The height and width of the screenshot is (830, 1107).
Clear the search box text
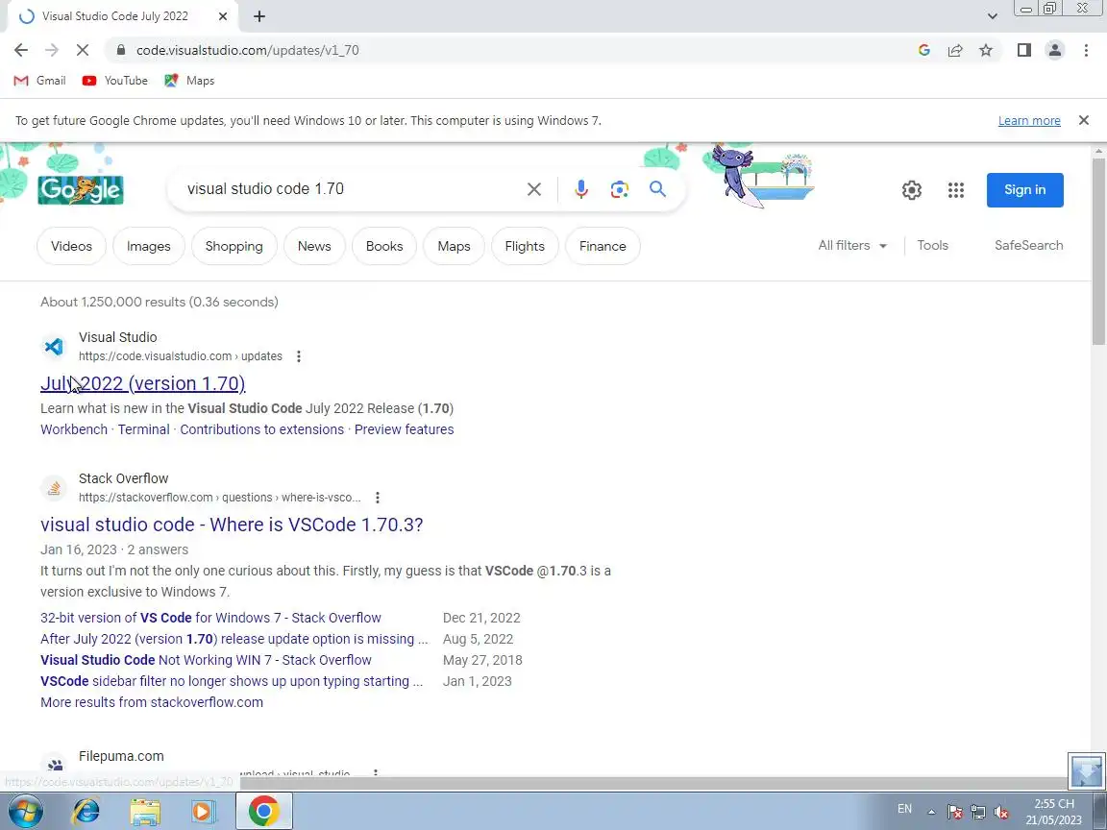click(533, 189)
